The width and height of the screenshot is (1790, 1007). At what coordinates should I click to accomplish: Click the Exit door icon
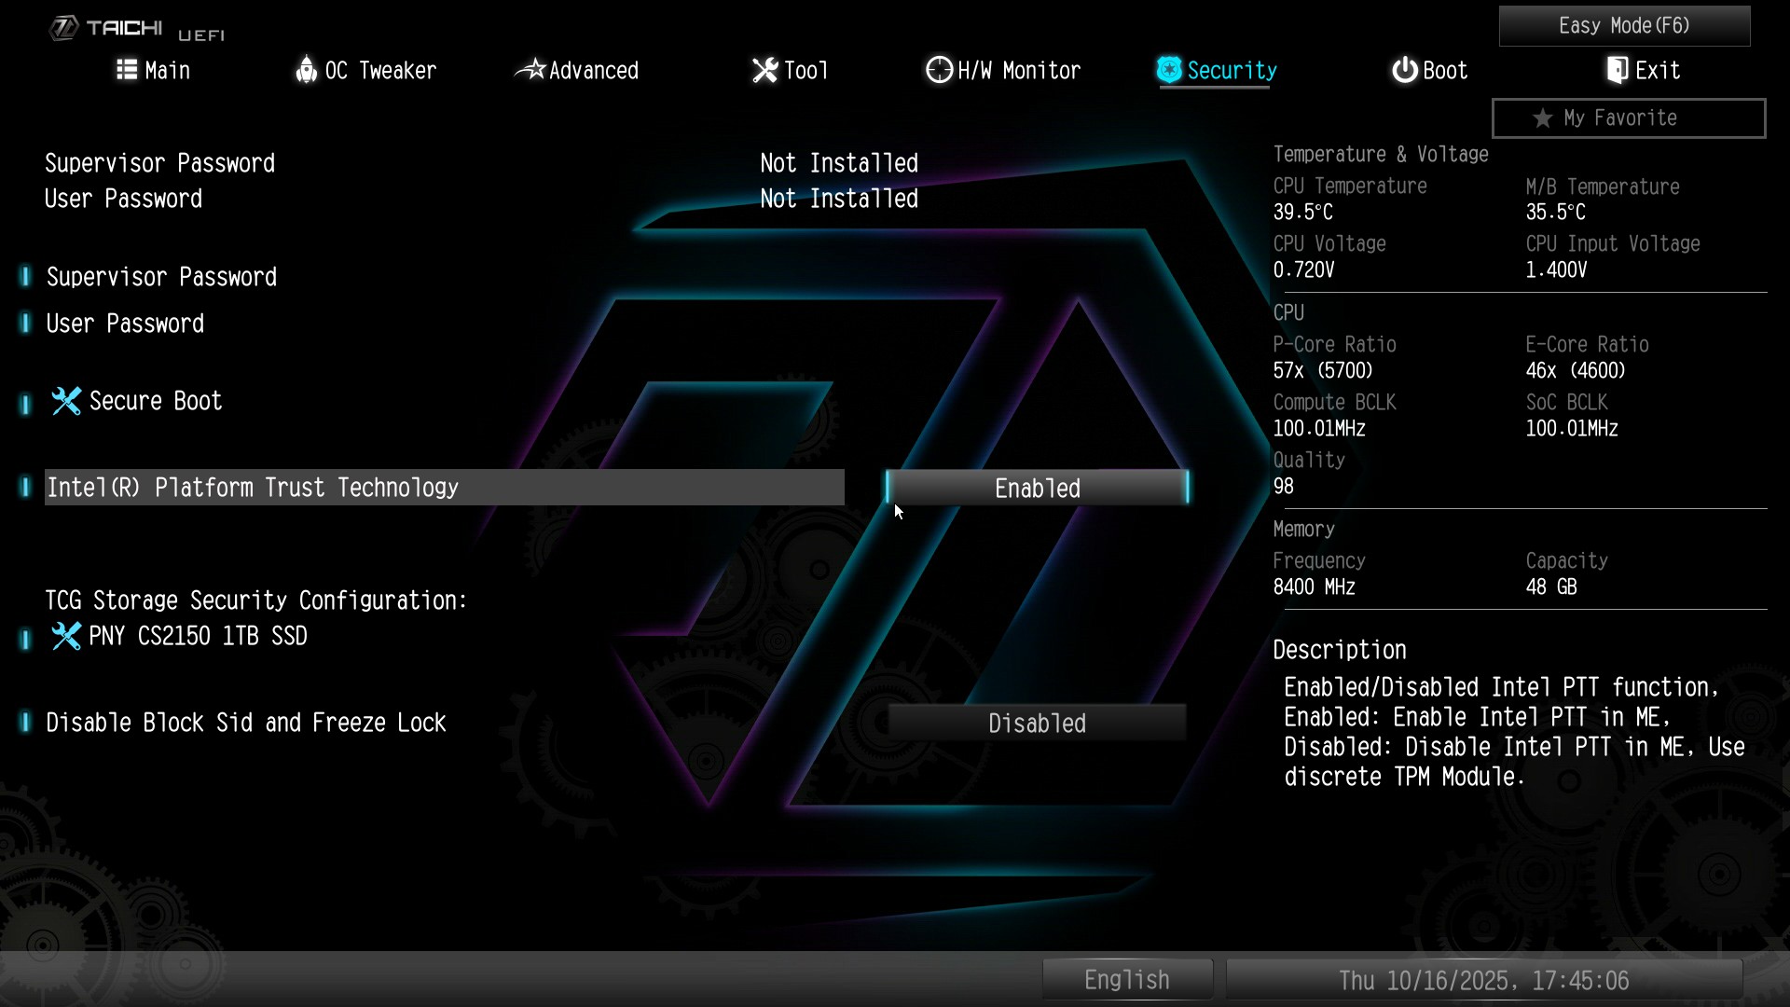(1618, 70)
